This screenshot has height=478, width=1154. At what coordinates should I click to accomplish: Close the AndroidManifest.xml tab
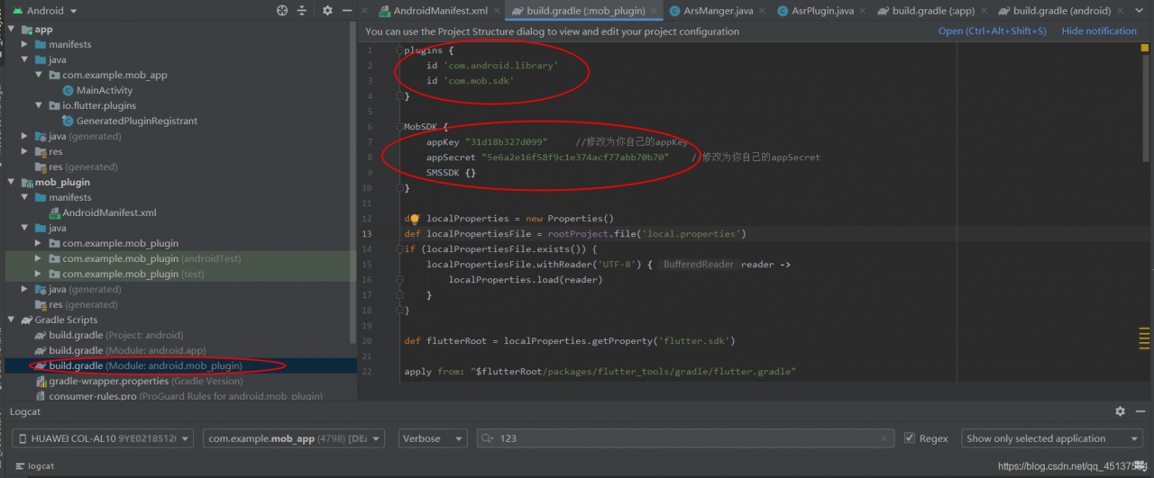click(x=498, y=11)
